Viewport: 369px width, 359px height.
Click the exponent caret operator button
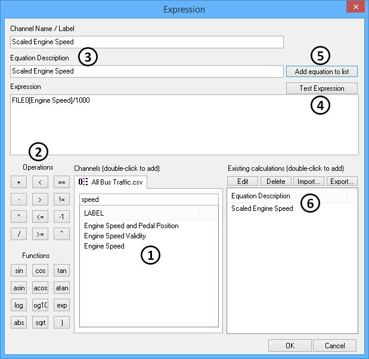61,234
